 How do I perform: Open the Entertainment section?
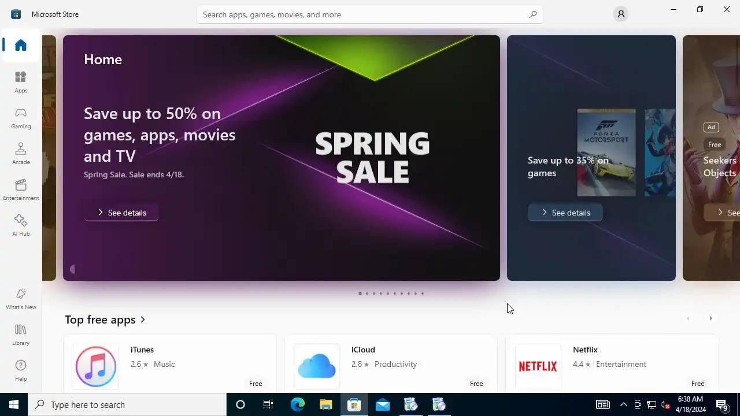[21, 190]
